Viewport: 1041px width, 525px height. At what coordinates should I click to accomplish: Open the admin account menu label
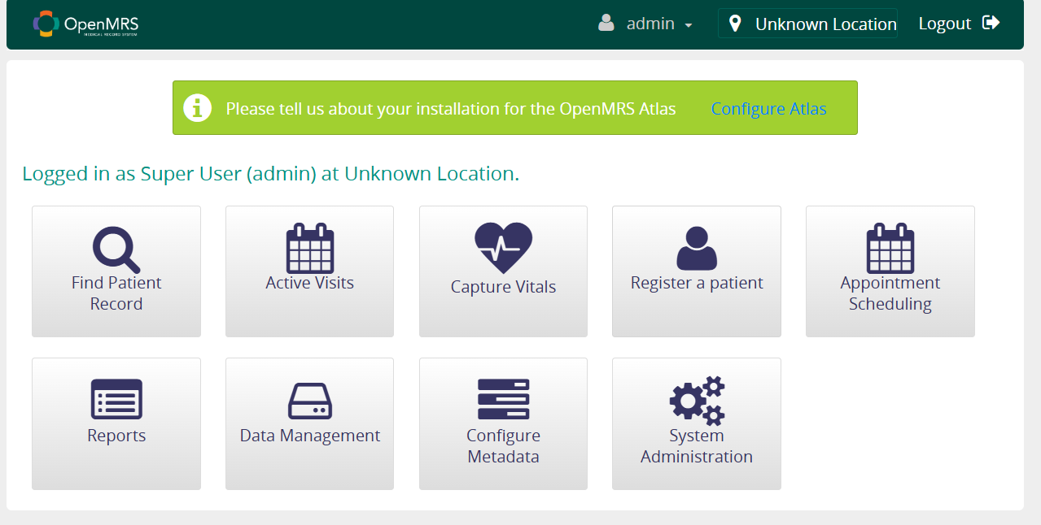[650, 24]
